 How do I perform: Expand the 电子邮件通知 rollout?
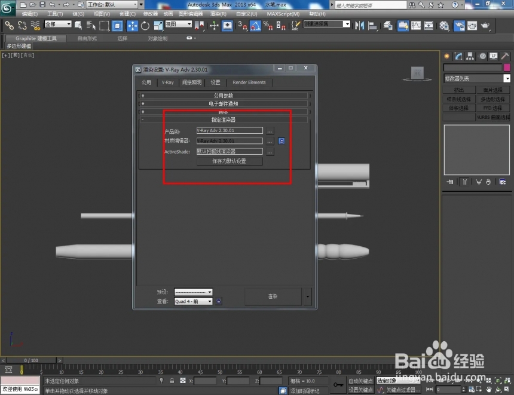224,103
